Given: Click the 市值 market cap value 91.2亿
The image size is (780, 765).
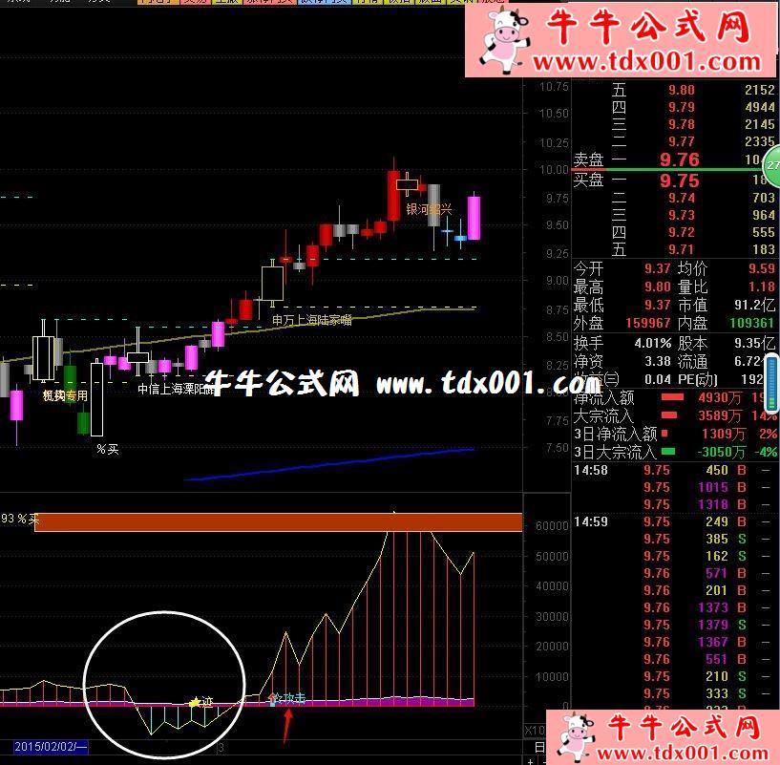Looking at the screenshot, I should pos(754,305).
